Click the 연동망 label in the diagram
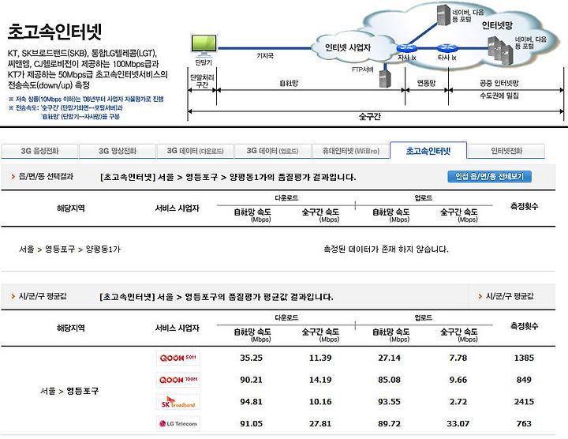This screenshot has height=439, width=568. coord(426,83)
